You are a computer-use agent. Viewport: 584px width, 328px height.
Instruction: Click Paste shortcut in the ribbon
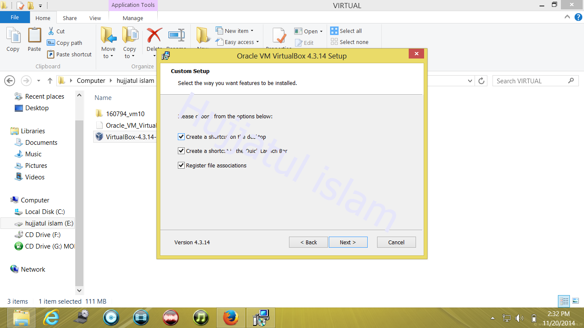[69, 54]
